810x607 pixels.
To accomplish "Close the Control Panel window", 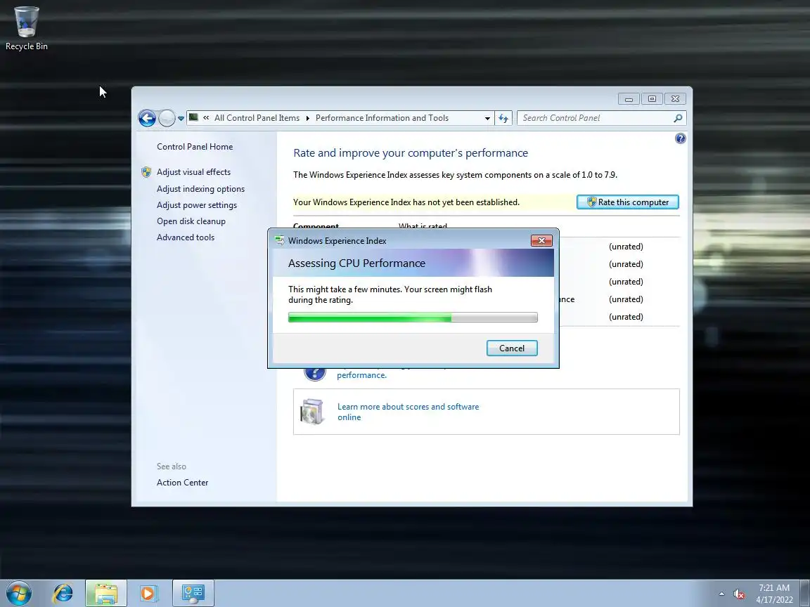I will 675,98.
